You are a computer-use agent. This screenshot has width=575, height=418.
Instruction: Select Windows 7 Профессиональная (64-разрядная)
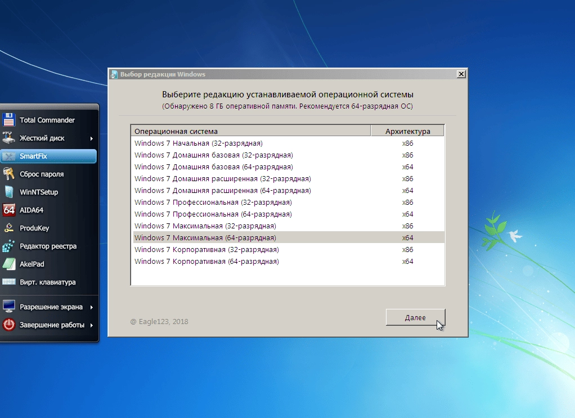pyautogui.click(x=289, y=214)
